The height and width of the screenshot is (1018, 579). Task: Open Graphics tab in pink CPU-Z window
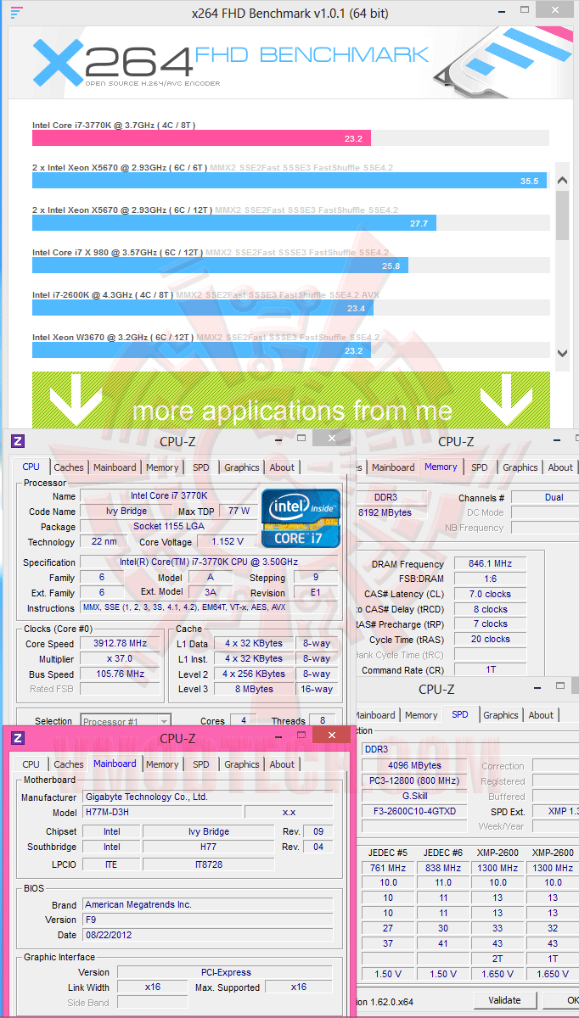point(241,764)
